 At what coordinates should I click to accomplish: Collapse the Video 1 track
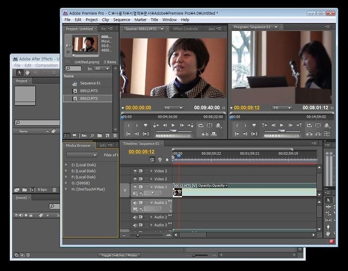pyautogui.click(x=152, y=187)
